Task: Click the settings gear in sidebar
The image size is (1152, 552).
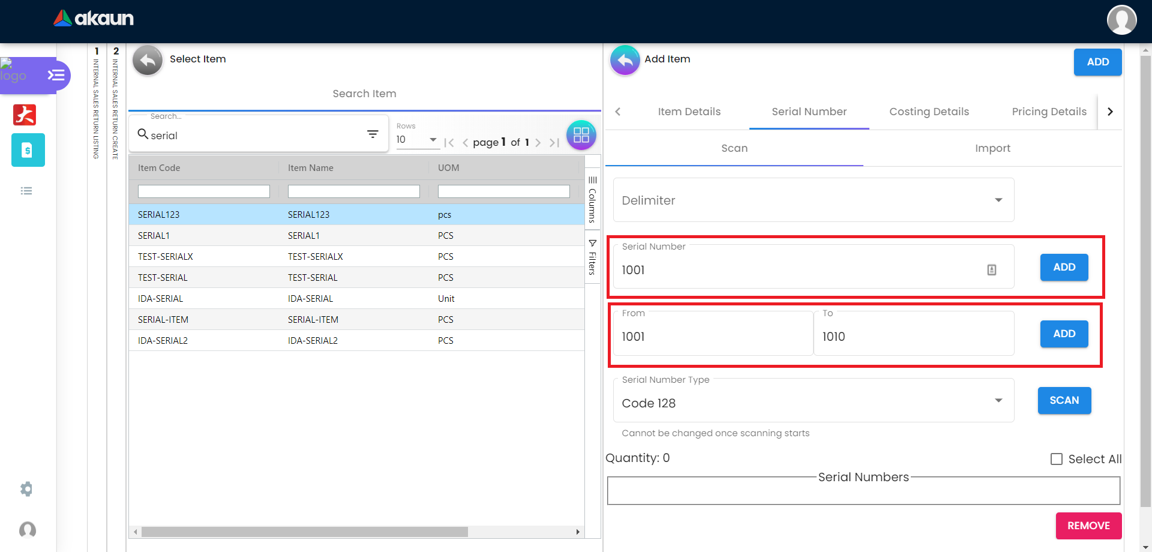Action: point(26,489)
